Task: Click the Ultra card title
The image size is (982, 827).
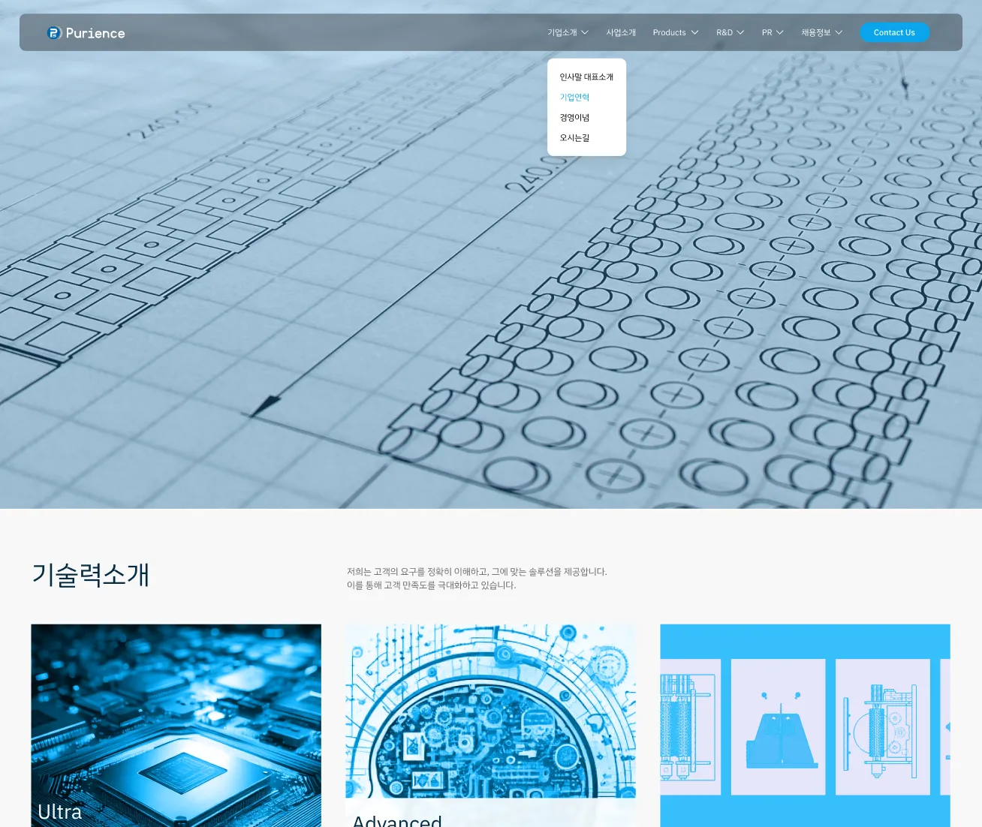Action: coord(60,812)
